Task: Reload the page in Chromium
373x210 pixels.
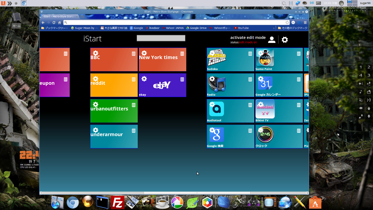Action: pyautogui.click(x=54, y=22)
